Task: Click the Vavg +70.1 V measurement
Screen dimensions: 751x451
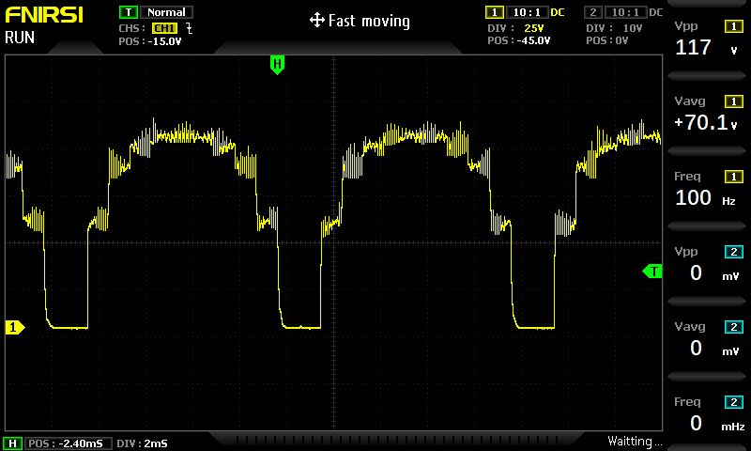Action: point(706,123)
